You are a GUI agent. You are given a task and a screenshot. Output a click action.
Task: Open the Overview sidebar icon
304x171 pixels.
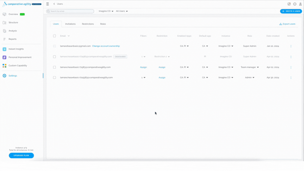click(x=4, y=14)
